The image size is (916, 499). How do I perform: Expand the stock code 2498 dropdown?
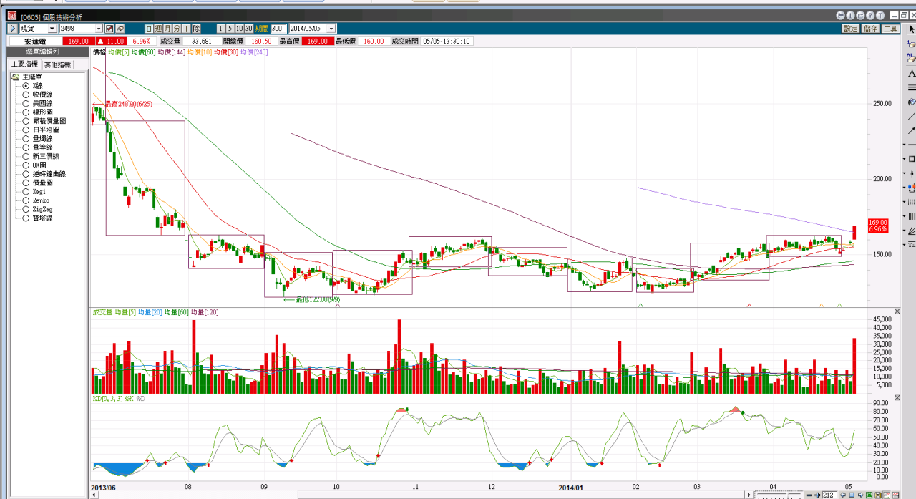coord(99,29)
